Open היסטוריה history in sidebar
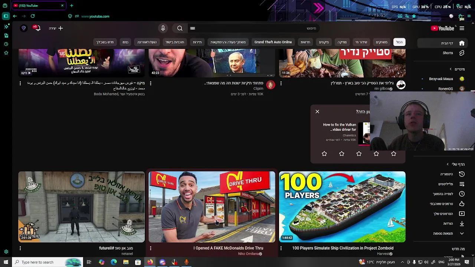Viewport: 475px width, 267px height. click(442, 174)
